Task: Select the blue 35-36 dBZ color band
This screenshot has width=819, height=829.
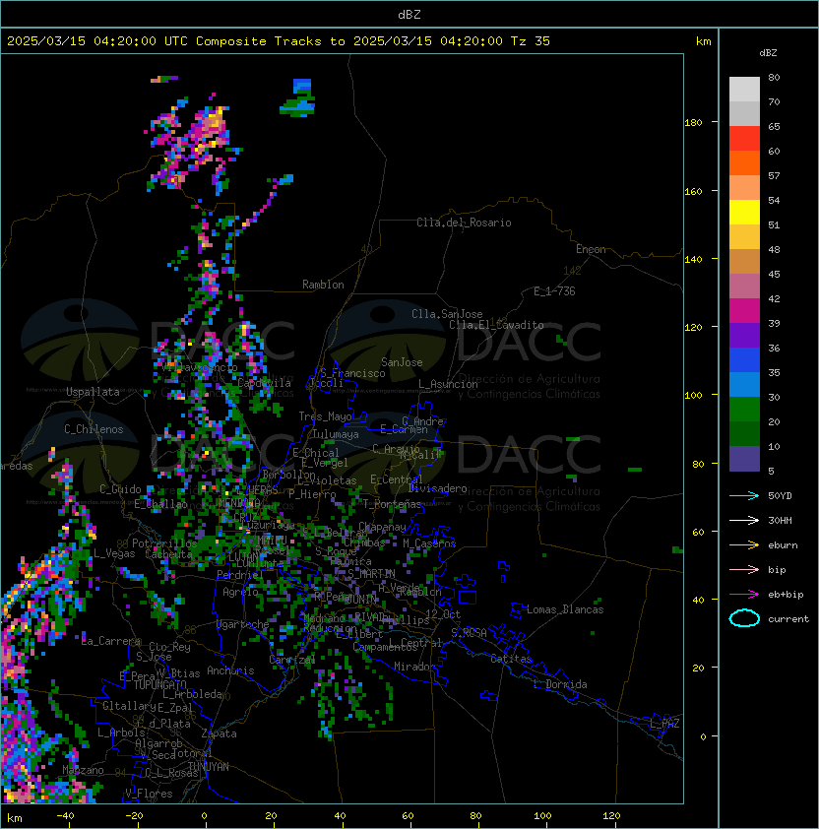Action: pyautogui.click(x=744, y=360)
